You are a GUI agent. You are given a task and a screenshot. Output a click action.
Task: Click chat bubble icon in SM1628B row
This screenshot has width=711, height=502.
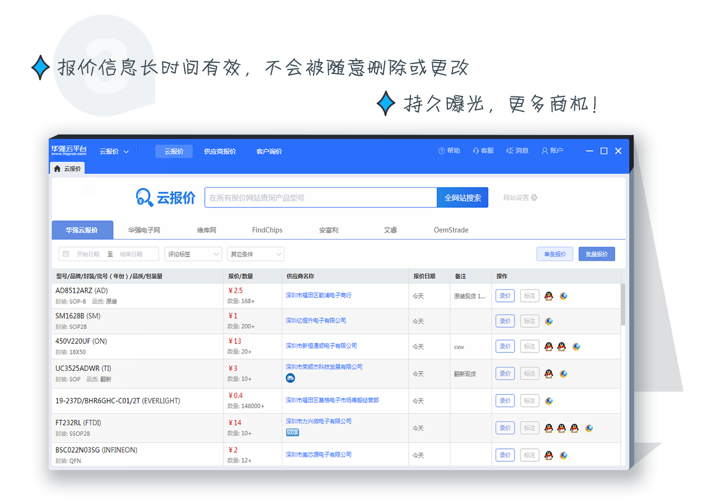point(549,322)
